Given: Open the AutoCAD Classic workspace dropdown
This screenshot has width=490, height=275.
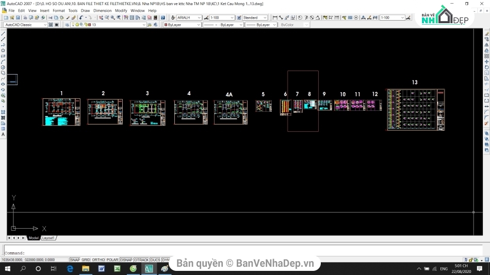Looking at the screenshot, I should (25, 25).
